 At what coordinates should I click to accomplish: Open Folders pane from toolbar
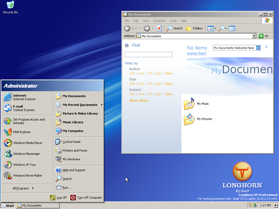pos(194,28)
